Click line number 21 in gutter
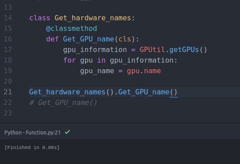This screenshot has height=164, width=240. [x=8, y=92]
